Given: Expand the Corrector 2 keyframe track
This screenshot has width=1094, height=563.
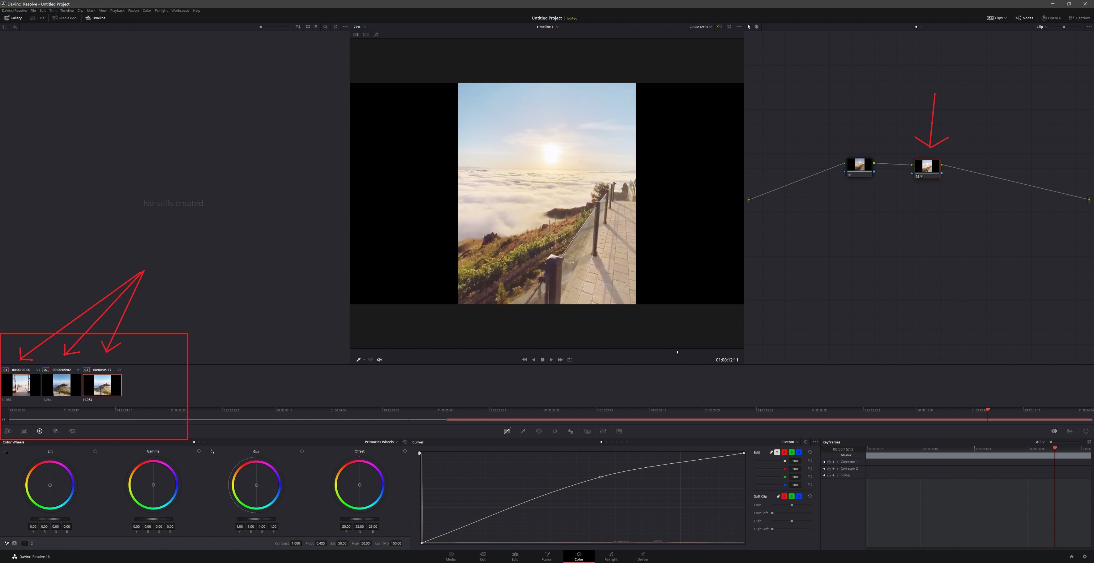Looking at the screenshot, I should pos(838,469).
